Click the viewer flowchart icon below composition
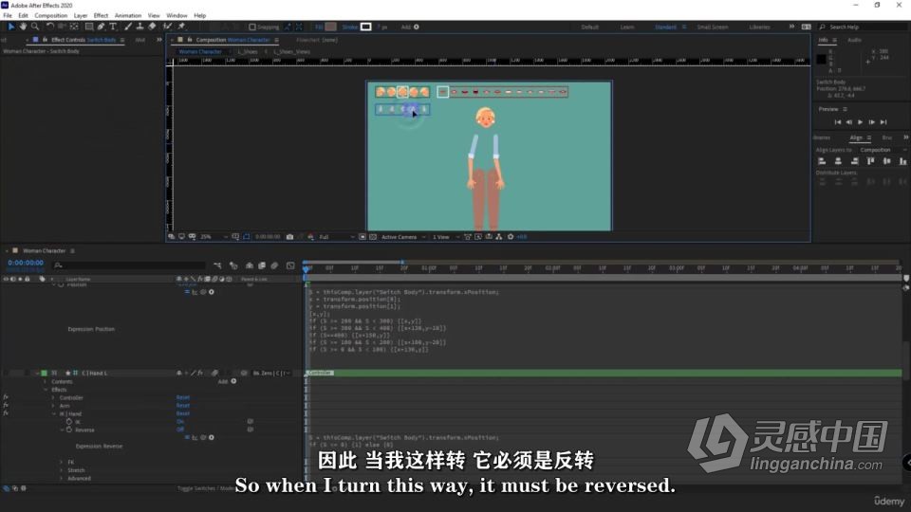Screen dimensions: 911x512 tap(499, 237)
